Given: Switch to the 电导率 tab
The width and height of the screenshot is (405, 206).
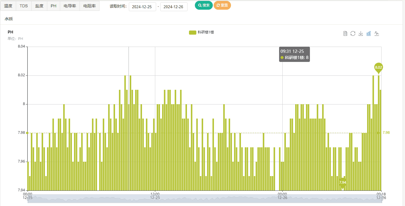Looking at the screenshot, I should 70,6.
